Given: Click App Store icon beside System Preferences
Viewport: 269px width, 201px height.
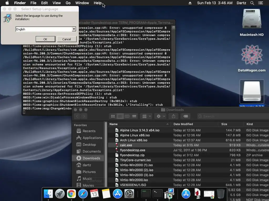Looking at the screenshot, I should pos(117,194).
